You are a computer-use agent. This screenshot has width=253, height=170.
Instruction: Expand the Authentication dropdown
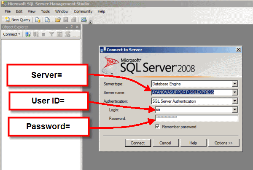[235, 101]
